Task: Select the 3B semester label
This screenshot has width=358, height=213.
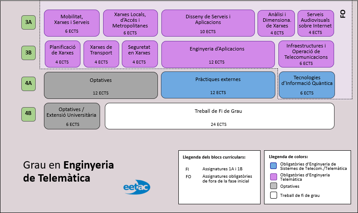Action: pyautogui.click(x=28, y=53)
